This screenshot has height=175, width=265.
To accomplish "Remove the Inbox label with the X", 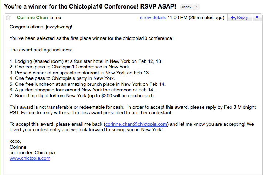I will (196, 7).
